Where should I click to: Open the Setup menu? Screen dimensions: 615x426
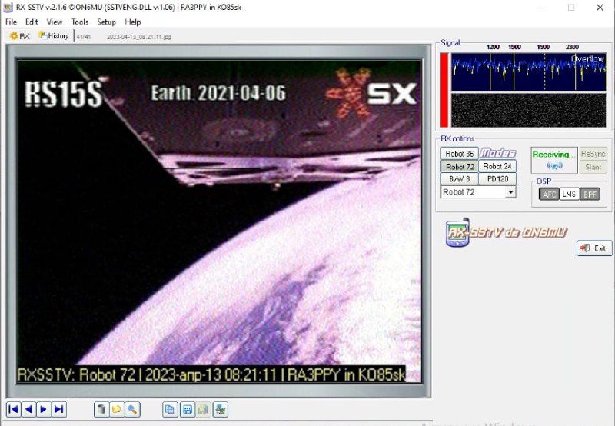click(106, 22)
